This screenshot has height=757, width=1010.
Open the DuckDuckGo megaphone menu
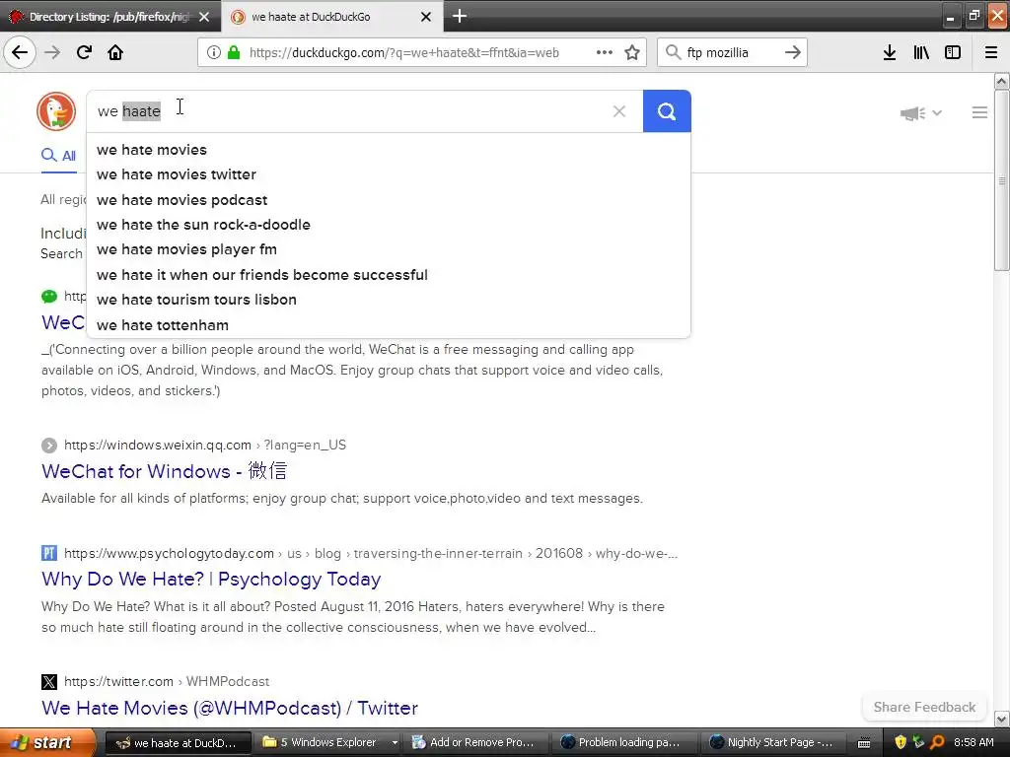pyautogui.click(x=920, y=113)
